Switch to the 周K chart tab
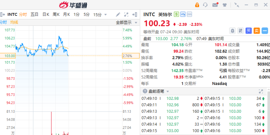The height and width of the screenshot is (135, 270). pos(56,15)
